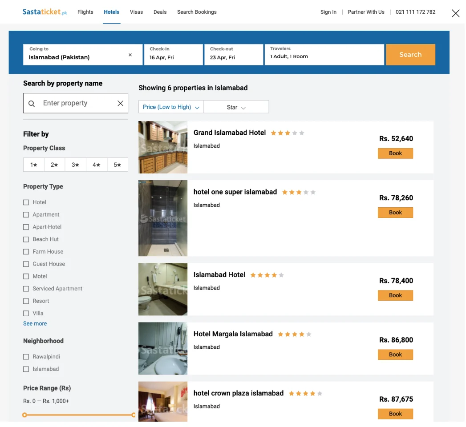Click star rating of hotel one super islamabad
466x427 pixels.
[x=299, y=193]
